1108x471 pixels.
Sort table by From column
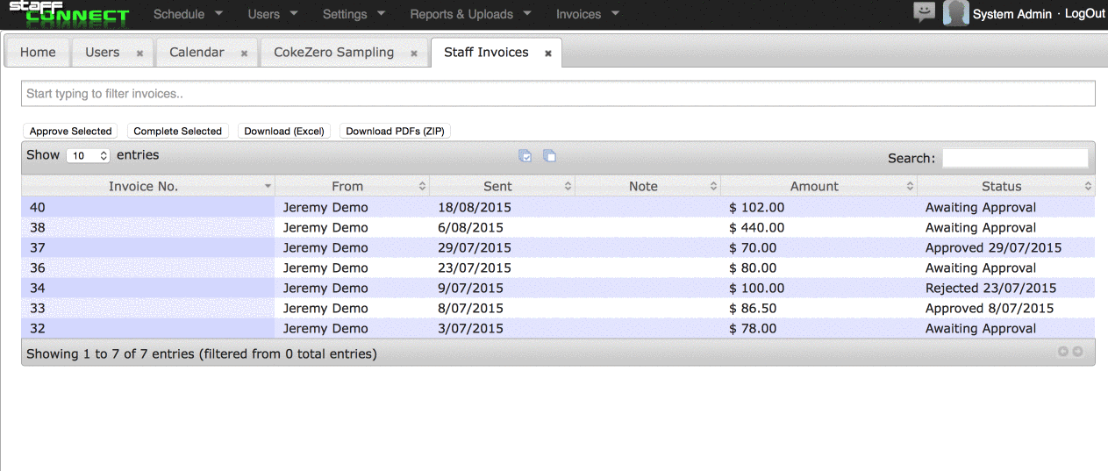click(353, 186)
